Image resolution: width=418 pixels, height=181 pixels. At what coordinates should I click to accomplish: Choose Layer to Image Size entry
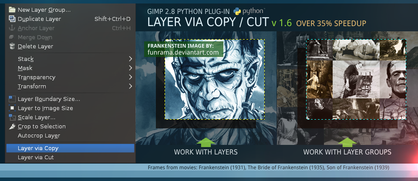coord(71,108)
